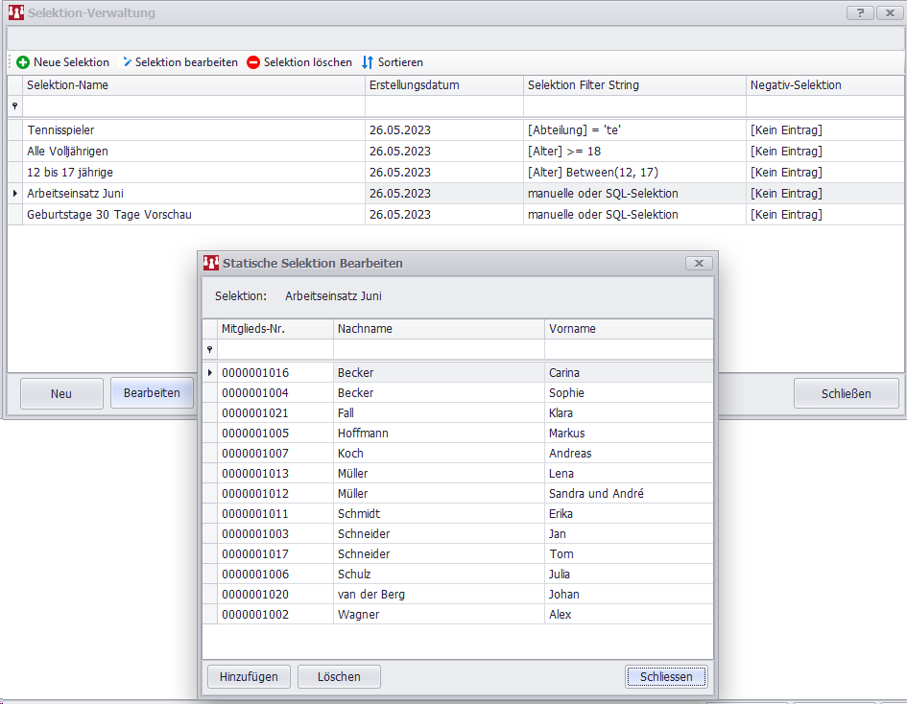The height and width of the screenshot is (704, 907).
Task: Click the Selektion-Name filter field
Action: 194,106
